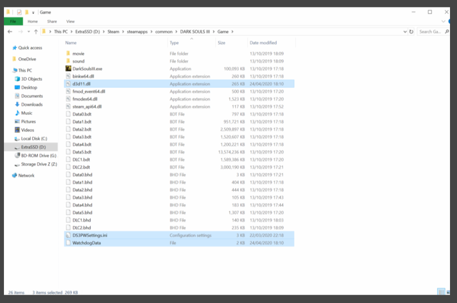Select This PC in navigation pane
The width and height of the screenshot is (457, 303).
[x=25, y=70]
